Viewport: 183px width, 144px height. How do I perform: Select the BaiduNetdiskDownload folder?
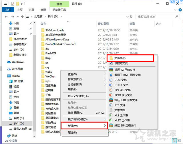(59, 44)
